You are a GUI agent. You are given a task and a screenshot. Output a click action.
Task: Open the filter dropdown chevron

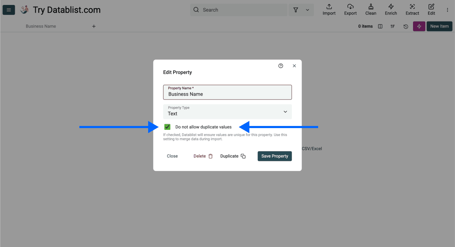point(307,10)
